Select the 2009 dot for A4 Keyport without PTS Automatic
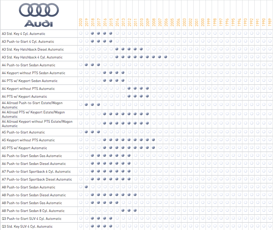Viewport: 273px width, 230px height. pyautogui.click(x=147, y=88)
